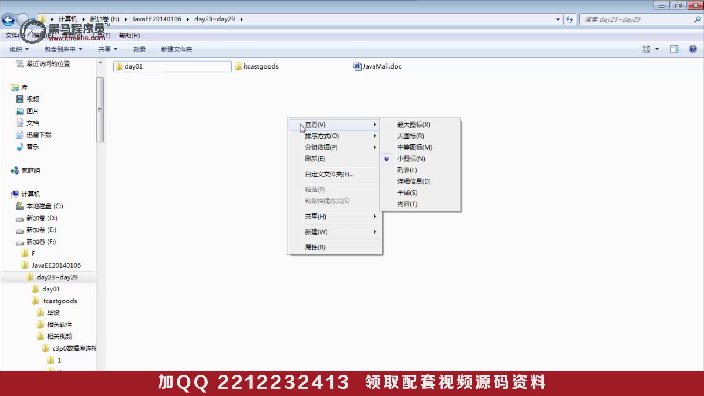
Task: Choose 详细信息(D) view mode
Action: [x=414, y=181]
